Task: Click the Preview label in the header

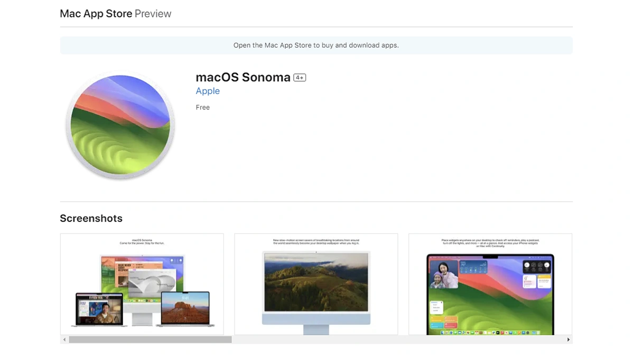Action: 153,14
